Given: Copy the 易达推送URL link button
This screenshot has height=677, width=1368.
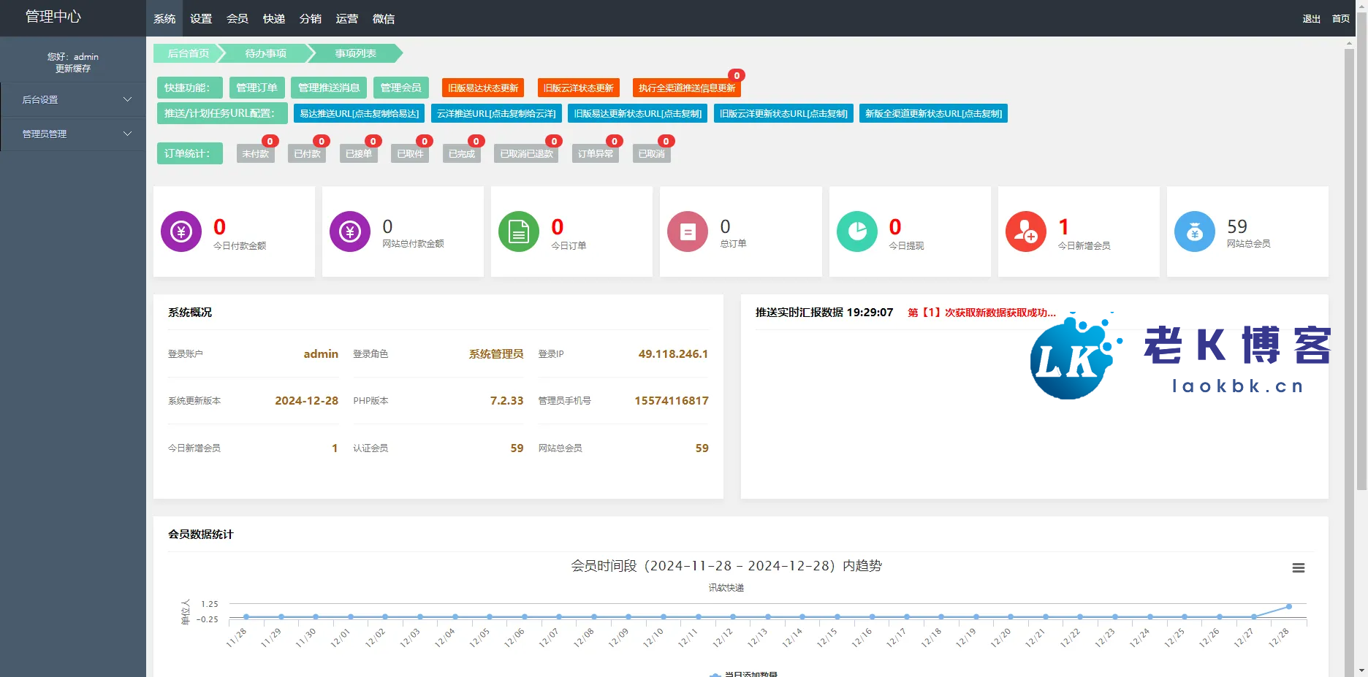Looking at the screenshot, I should pos(359,113).
